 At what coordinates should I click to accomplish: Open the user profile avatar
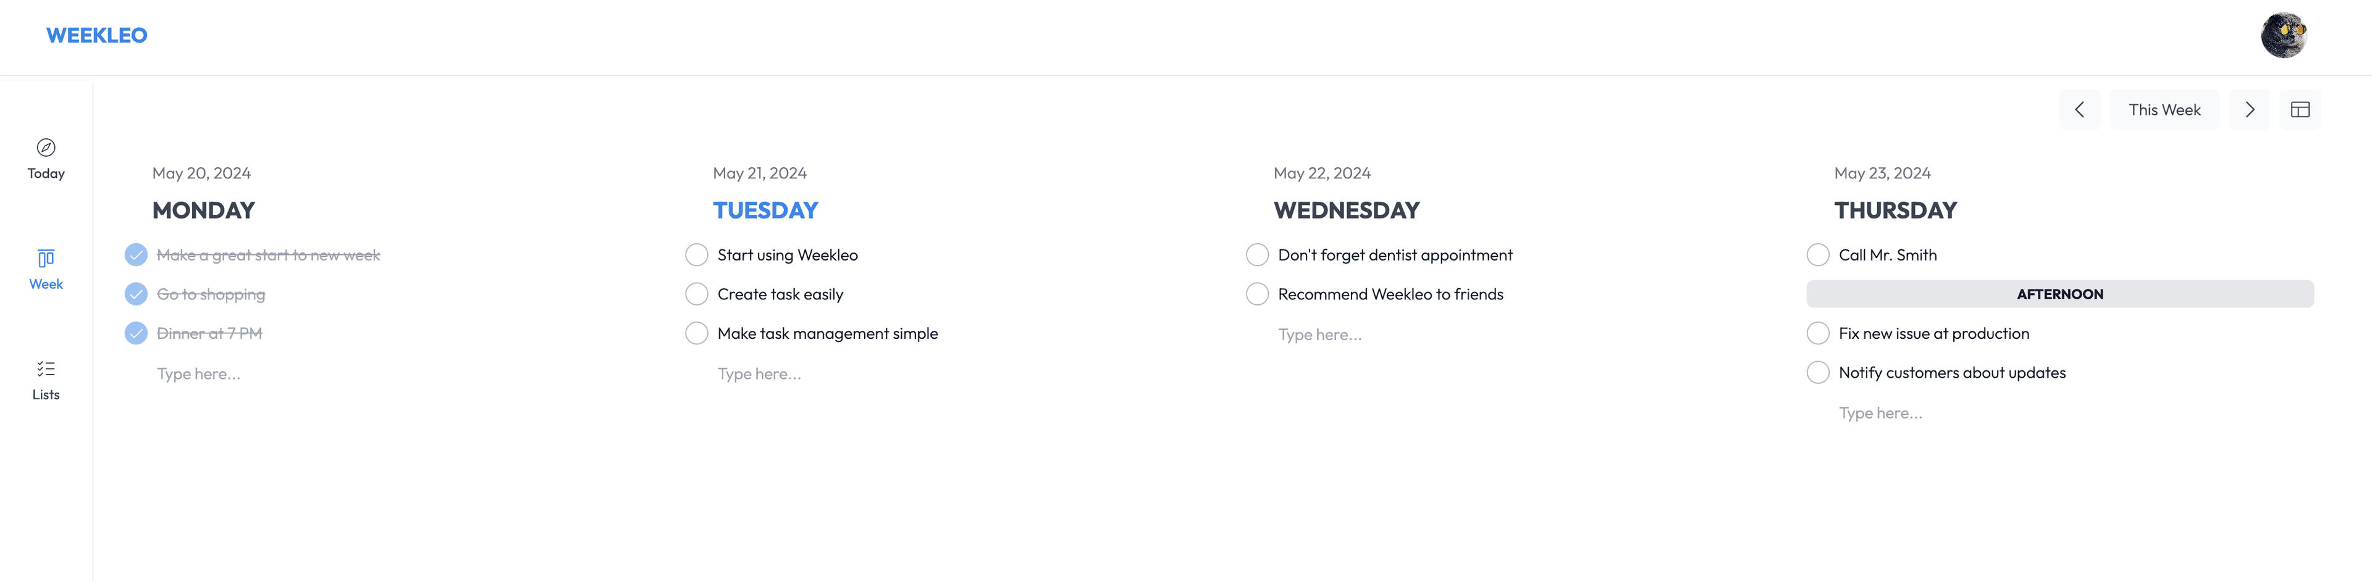click(2282, 35)
